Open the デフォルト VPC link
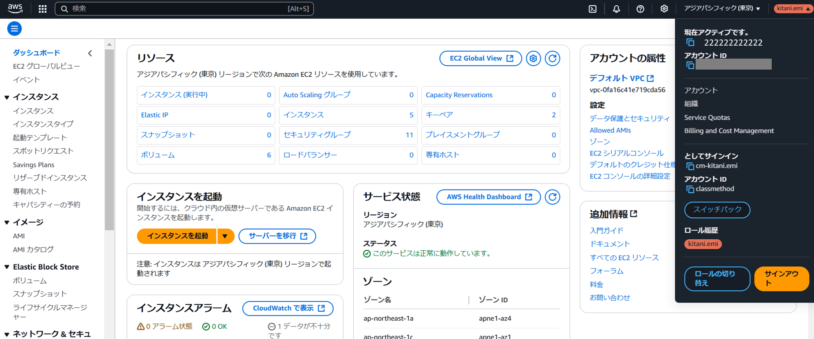 pyautogui.click(x=621, y=78)
